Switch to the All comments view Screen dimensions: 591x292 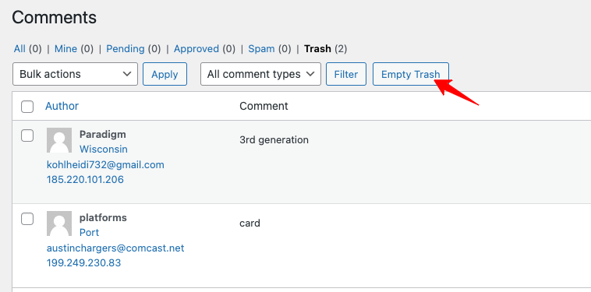click(19, 49)
